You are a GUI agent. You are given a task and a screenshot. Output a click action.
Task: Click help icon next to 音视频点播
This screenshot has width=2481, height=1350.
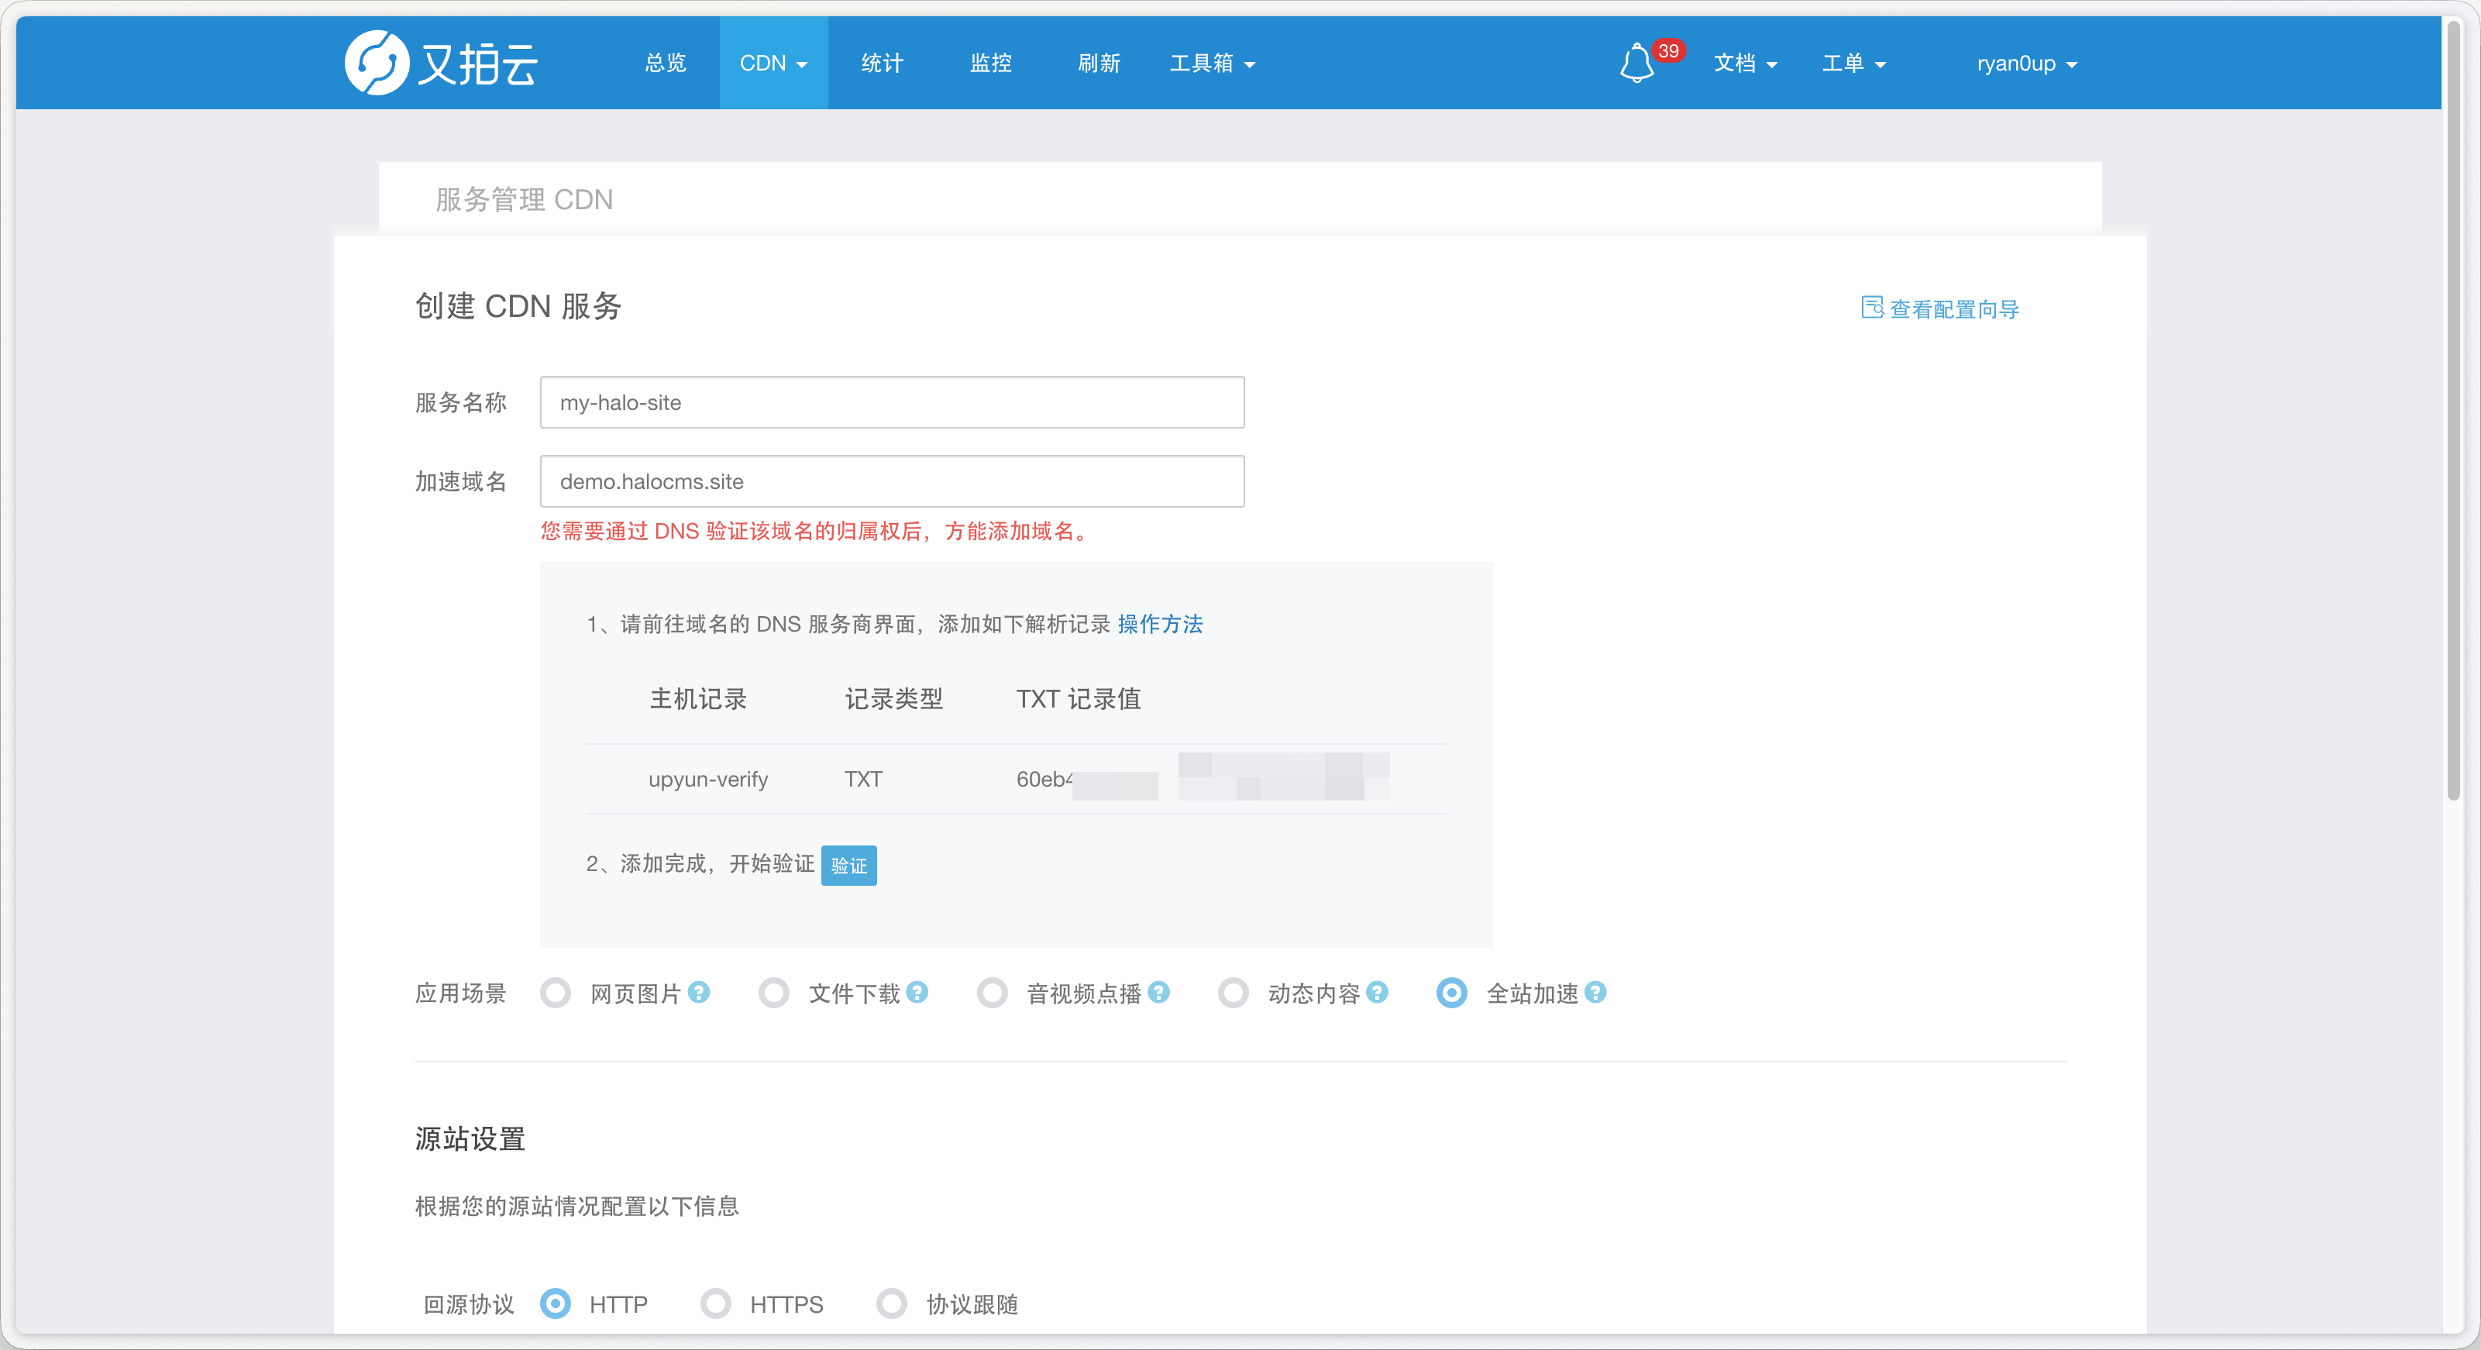(1158, 991)
